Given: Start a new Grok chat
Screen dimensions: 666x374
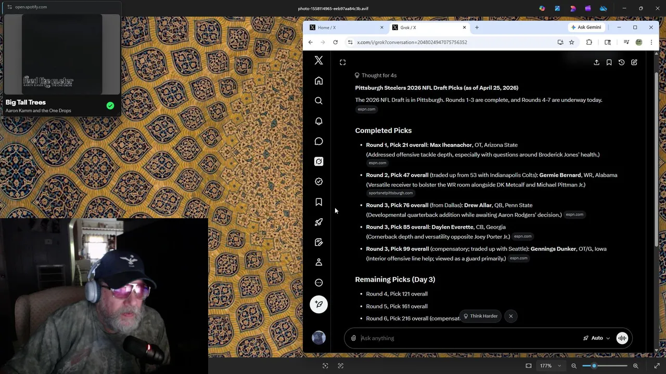Looking at the screenshot, I should click(634, 62).
